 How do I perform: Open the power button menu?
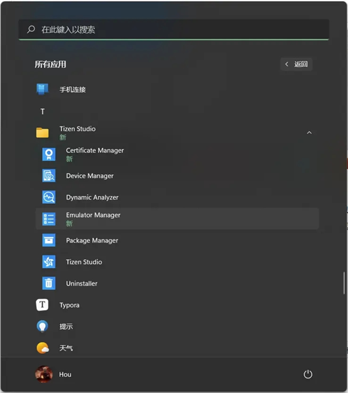pos(308,374)
